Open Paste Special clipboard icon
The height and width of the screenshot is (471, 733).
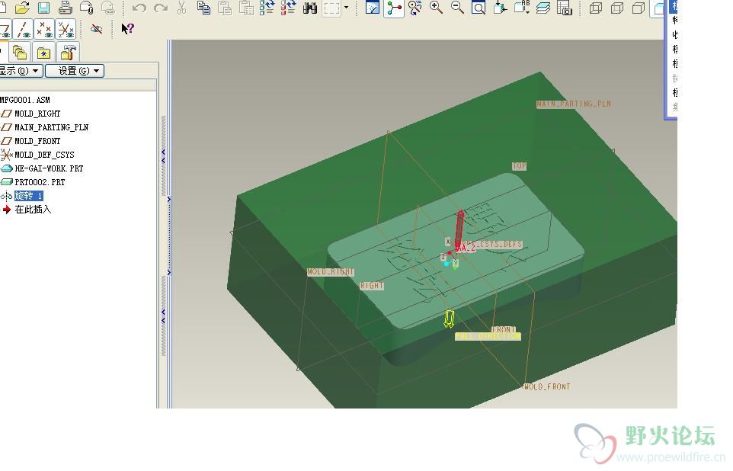tap(246, 8)
